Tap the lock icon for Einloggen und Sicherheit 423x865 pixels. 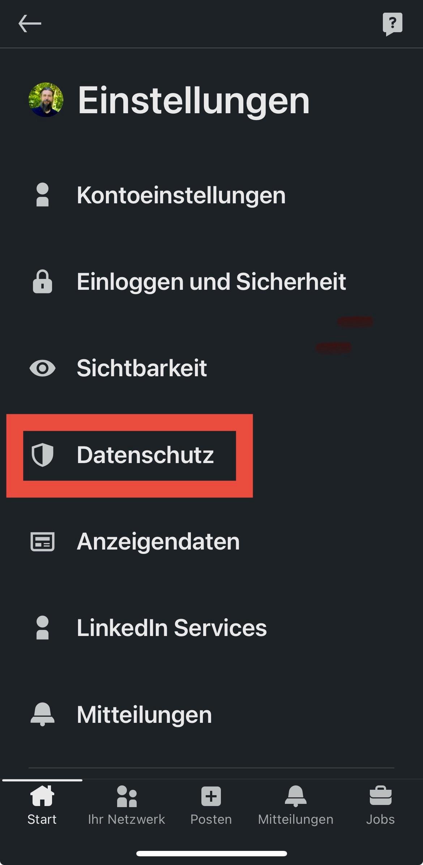[x=42, y=281]
